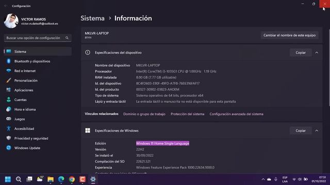
Task: Open Configuración avanzada del sistema link
Action: (236, 114)
